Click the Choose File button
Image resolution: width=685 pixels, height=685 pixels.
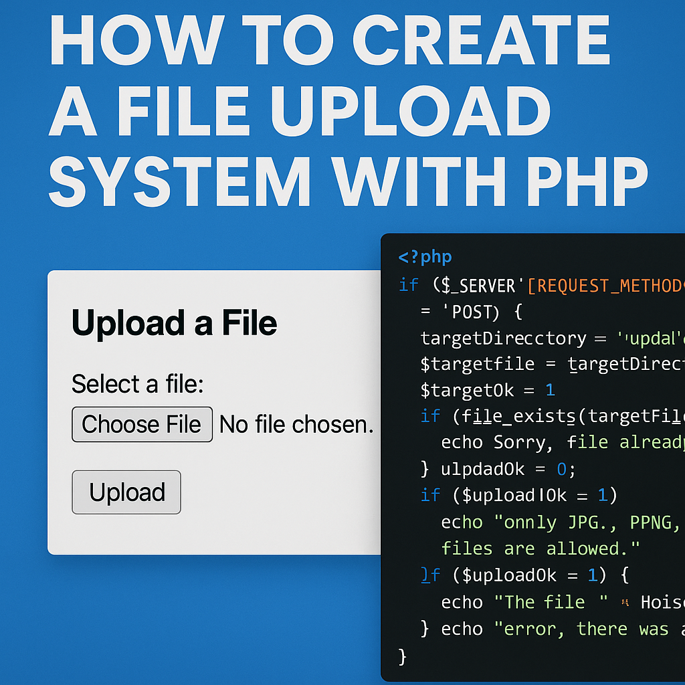tap(141, 424)
